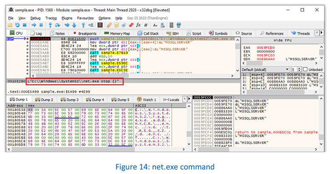Switch to the Call Stack tab
The width and height of the screenshot is (330, 174).
pyautogui.click(x=148, y=33)
